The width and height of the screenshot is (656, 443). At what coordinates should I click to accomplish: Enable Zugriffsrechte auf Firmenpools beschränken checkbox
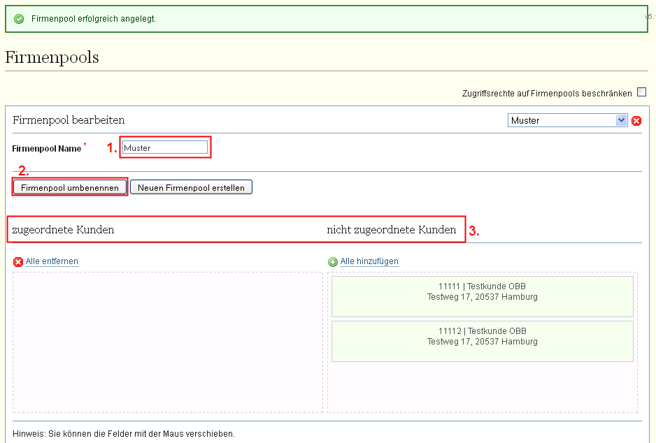click(x=641, y=92)
